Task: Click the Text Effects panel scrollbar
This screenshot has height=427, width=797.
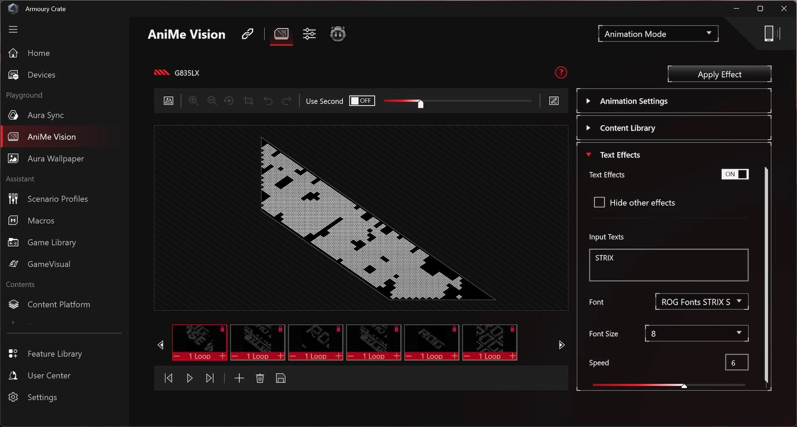Action: click(x=766, y=274)
